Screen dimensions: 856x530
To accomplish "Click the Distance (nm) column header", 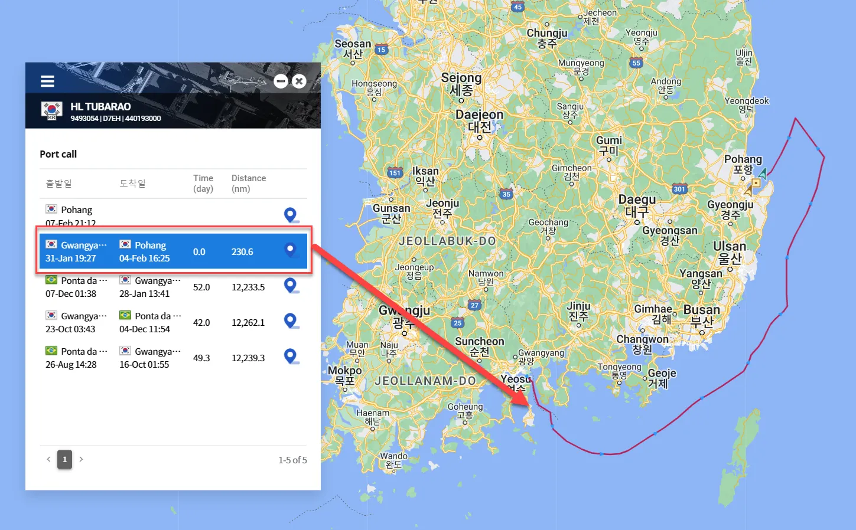I will (249, 183).
